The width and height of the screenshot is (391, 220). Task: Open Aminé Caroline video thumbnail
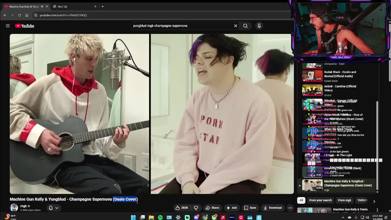[312, 90]
